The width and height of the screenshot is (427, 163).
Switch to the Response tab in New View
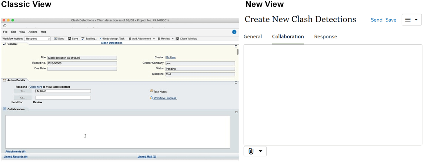[326, 37]
